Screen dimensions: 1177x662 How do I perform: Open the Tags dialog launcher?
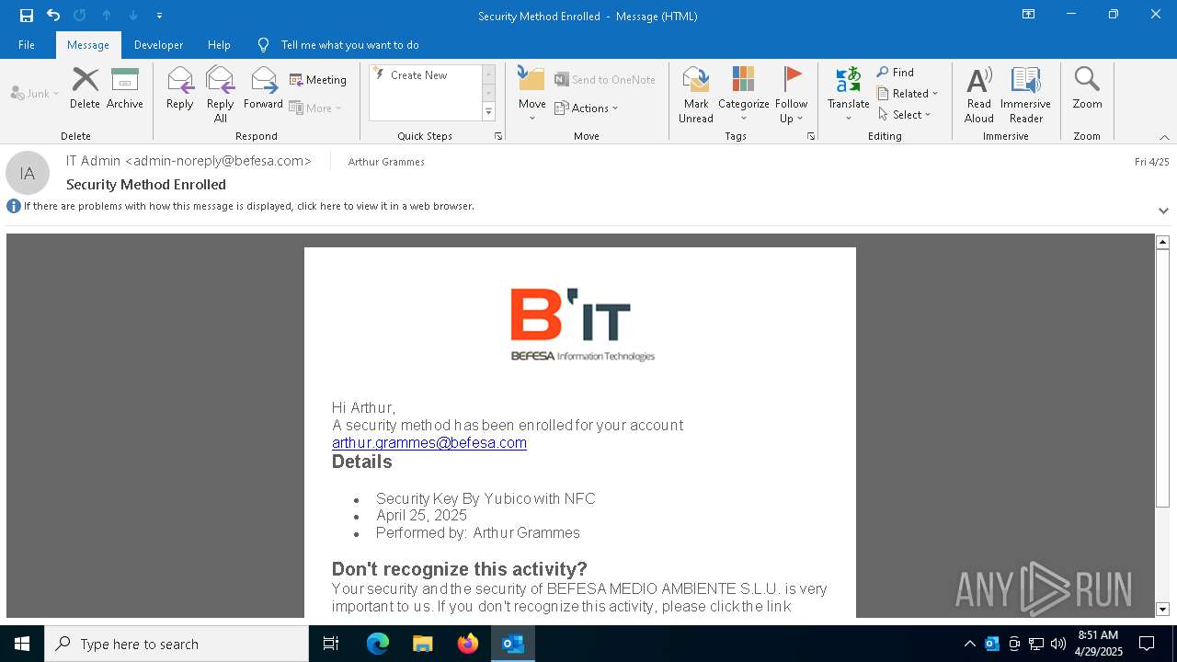click(x=811, y=136)
